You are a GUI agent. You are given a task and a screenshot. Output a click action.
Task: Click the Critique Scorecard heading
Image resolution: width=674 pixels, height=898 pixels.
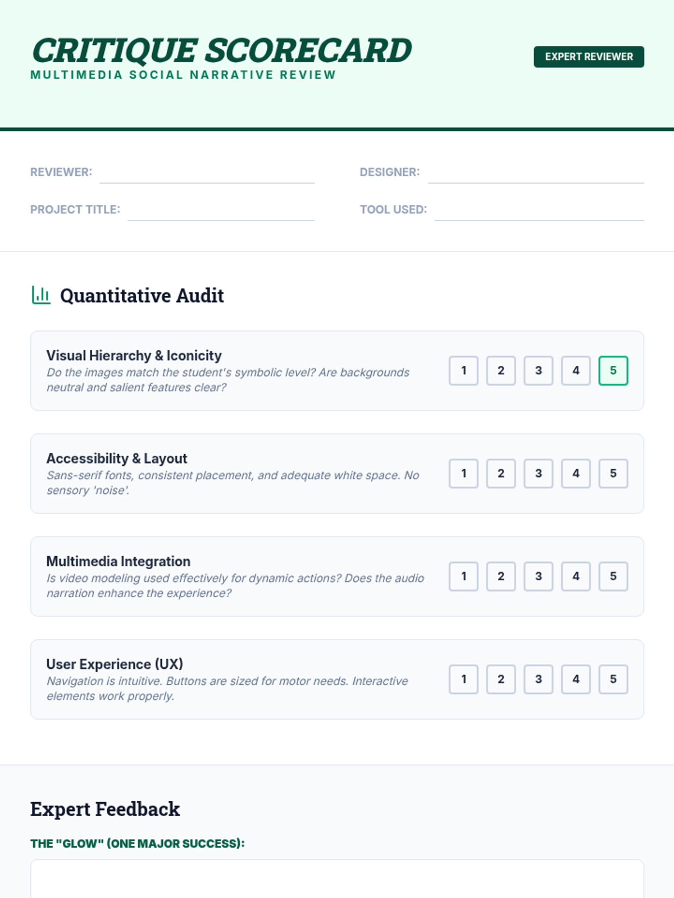click(222, 51)
